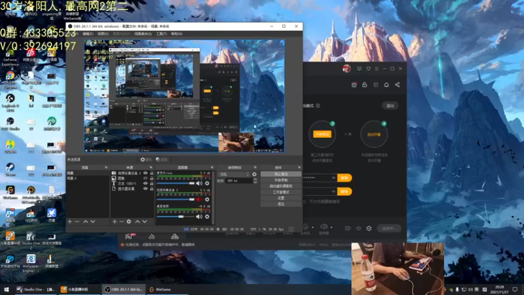Screen dimensions: 524x295
Task: Open the Wallpaper Engine desktop icon
Action: point(31,264)
